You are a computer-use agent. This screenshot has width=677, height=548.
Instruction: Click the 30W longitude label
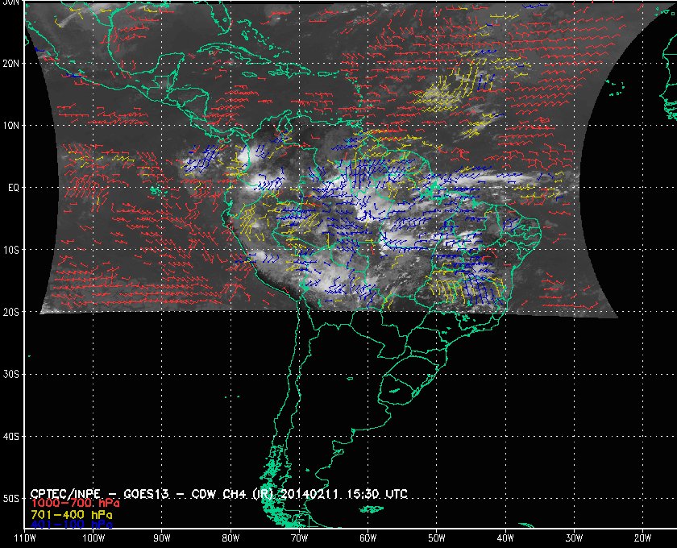(x=574, y=538)
